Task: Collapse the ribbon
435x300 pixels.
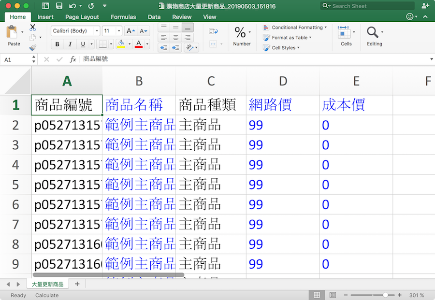Action: tap(425, 16)
